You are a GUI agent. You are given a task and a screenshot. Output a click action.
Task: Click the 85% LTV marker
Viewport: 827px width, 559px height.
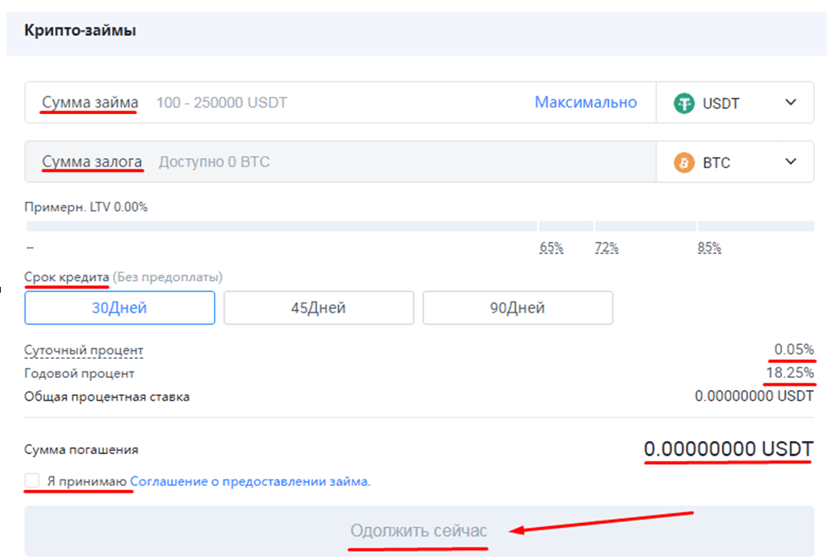[709, 248]
